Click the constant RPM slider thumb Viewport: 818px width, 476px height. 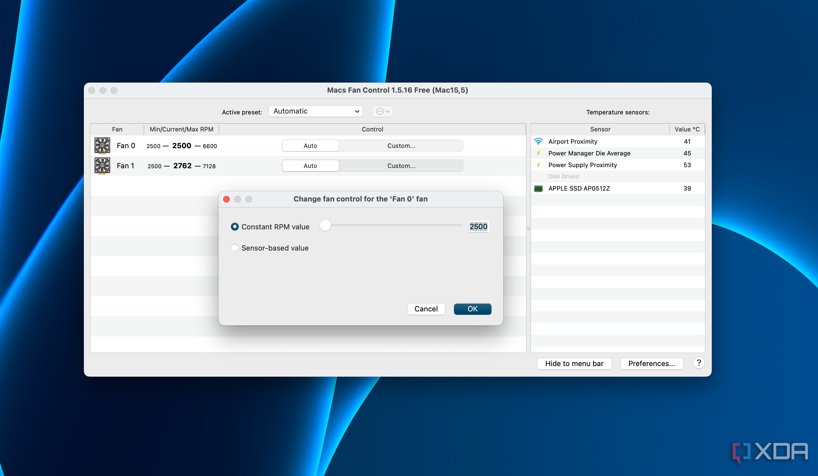tap(325, 225)
